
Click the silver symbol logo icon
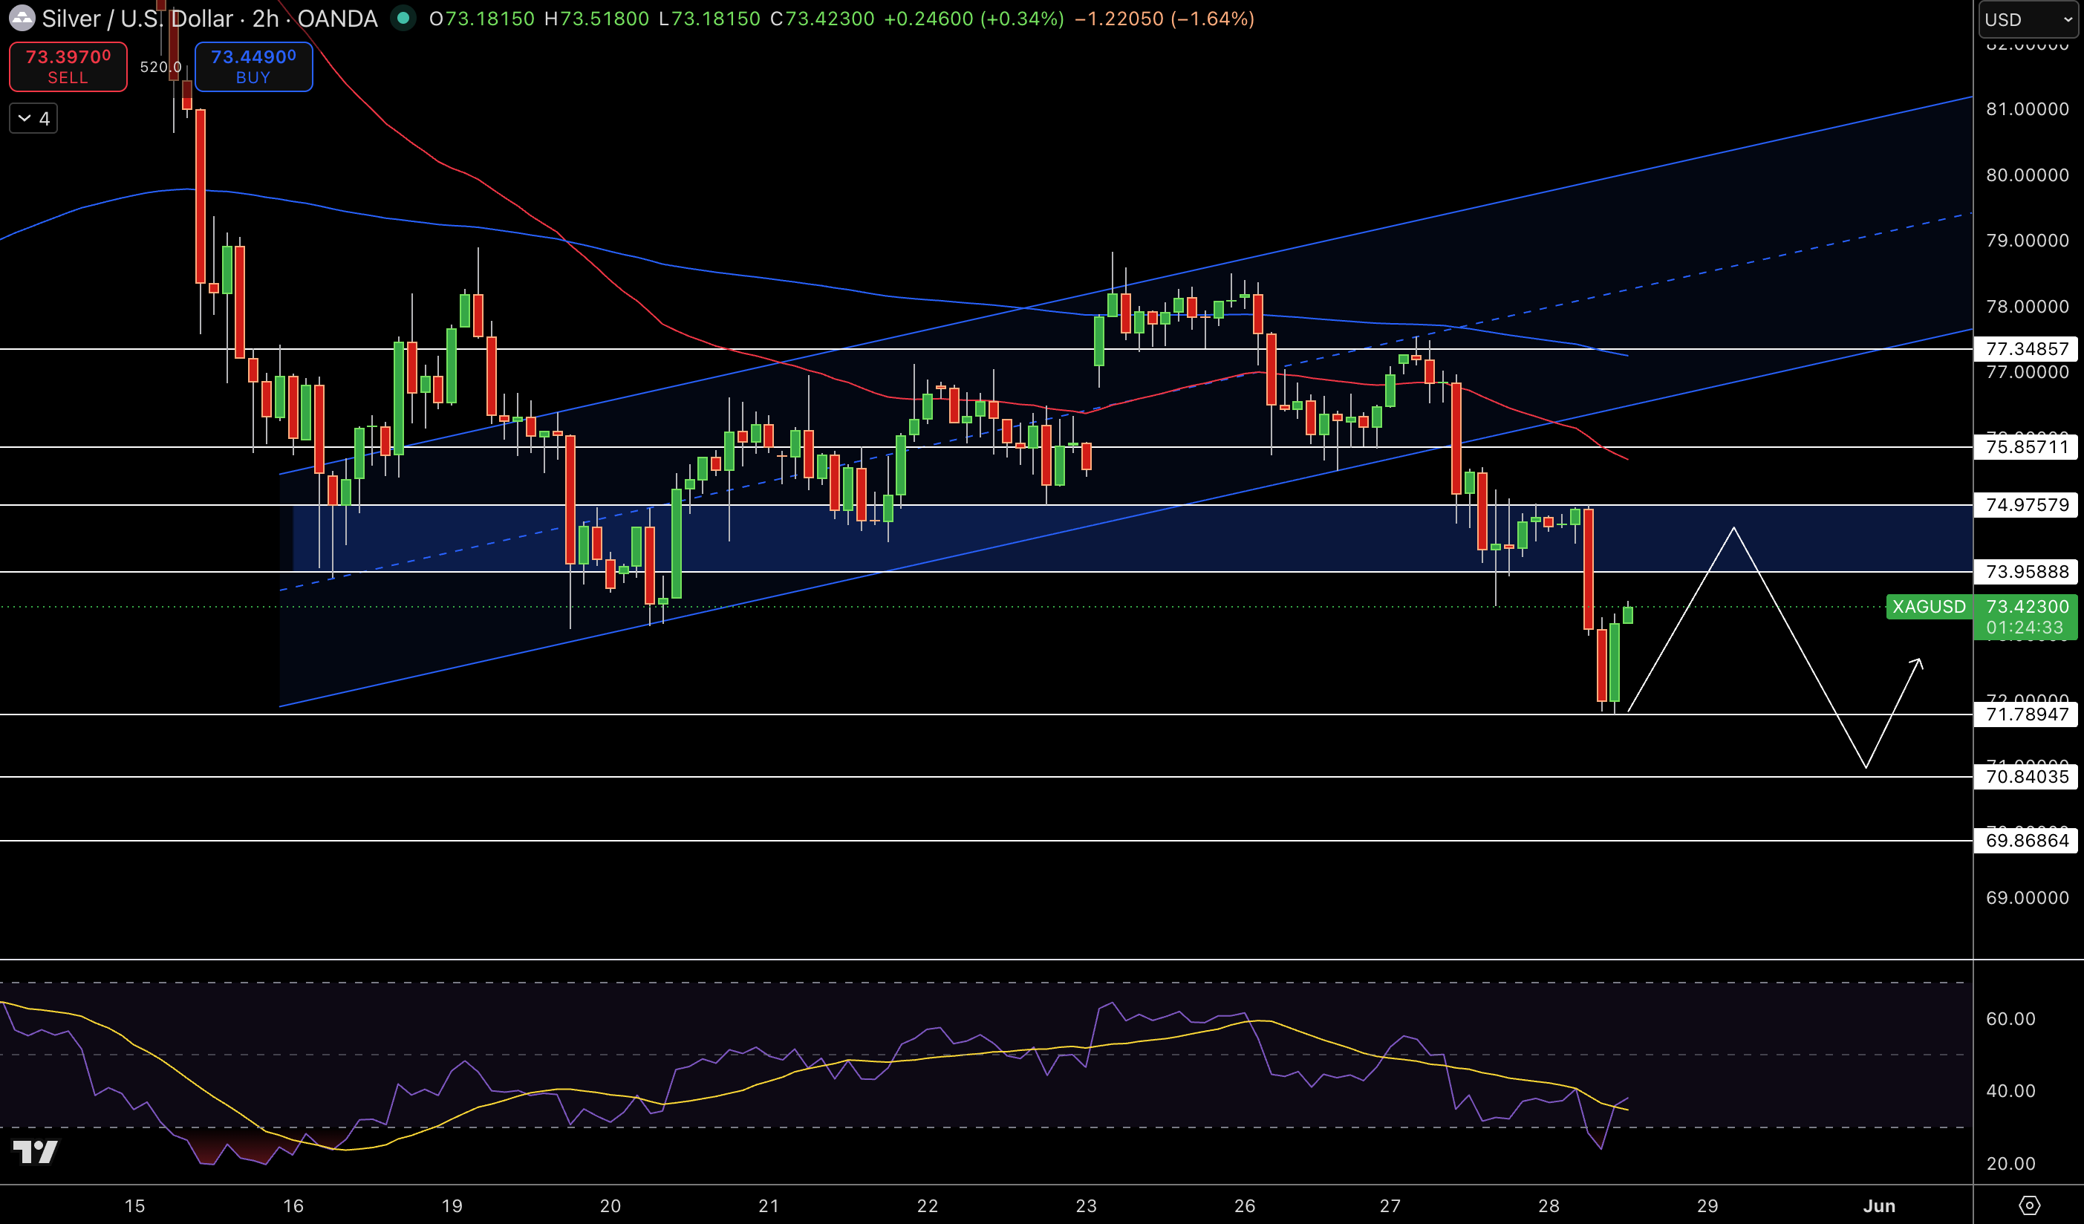click(22, 18)
